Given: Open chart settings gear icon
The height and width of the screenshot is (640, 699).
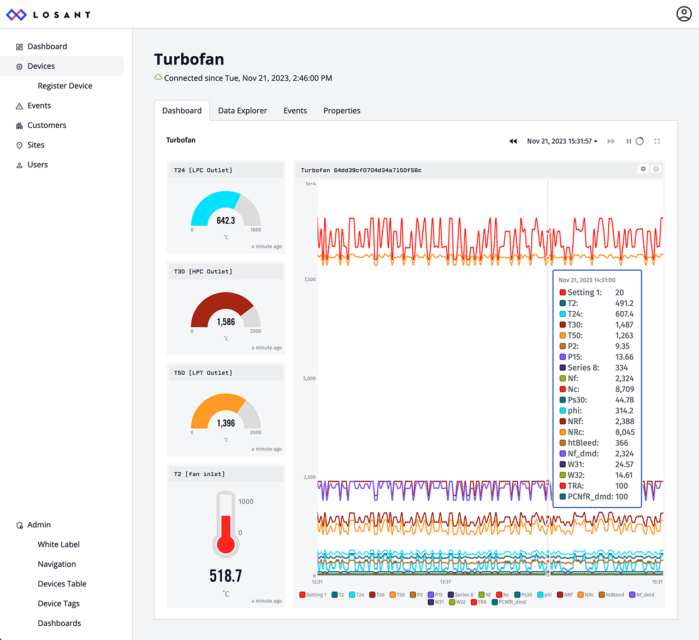Looking at the screenshot, I should [643, 169].
